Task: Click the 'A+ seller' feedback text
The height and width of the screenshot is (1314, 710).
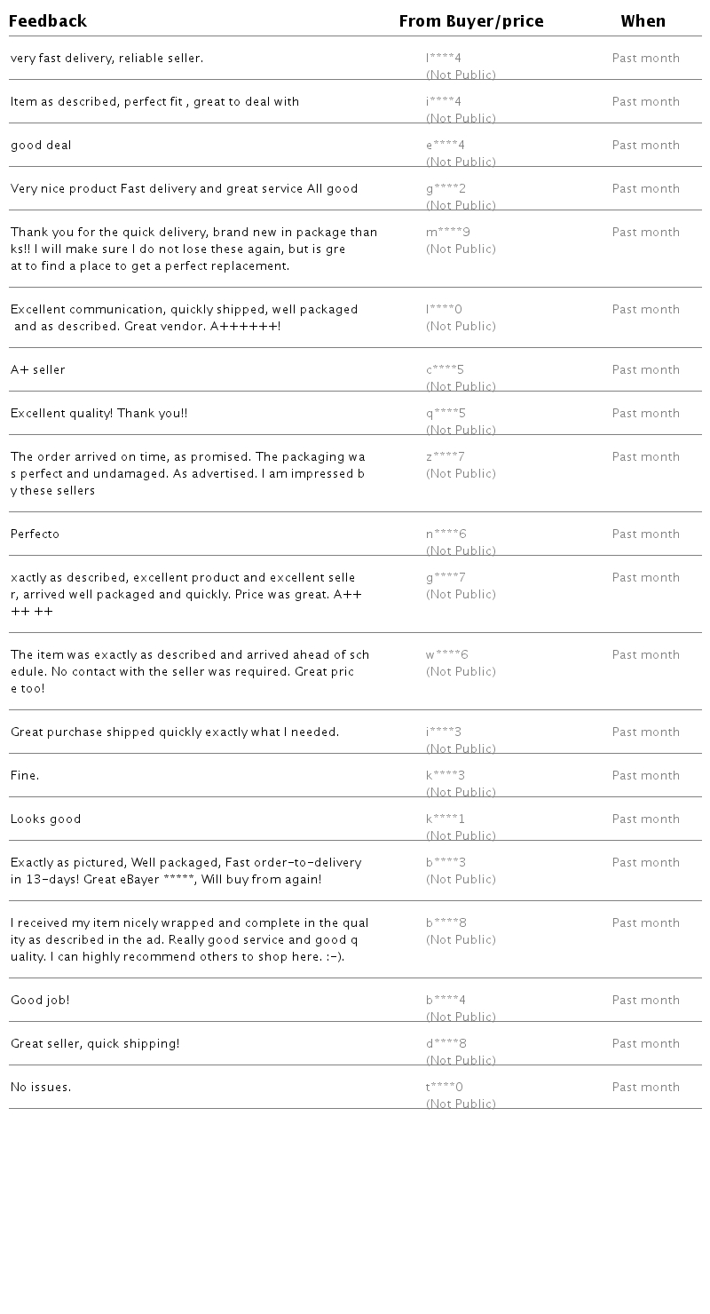Action: click(38, 370)
